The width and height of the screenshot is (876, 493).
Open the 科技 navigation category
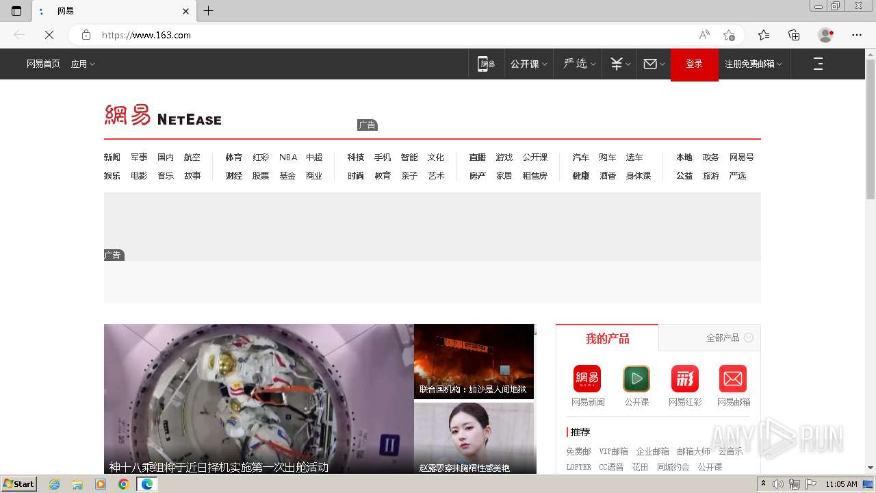(356, 157)
